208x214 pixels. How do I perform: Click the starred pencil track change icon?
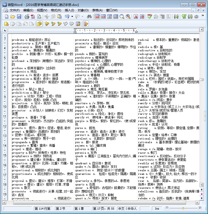(x=47, y=24)
